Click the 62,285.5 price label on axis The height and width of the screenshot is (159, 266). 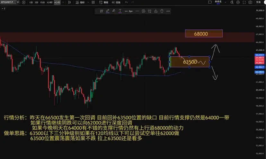click(260, 72)
